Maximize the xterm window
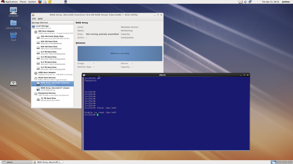Viewport: 293px width, 164px height. (x=244, y=75)
